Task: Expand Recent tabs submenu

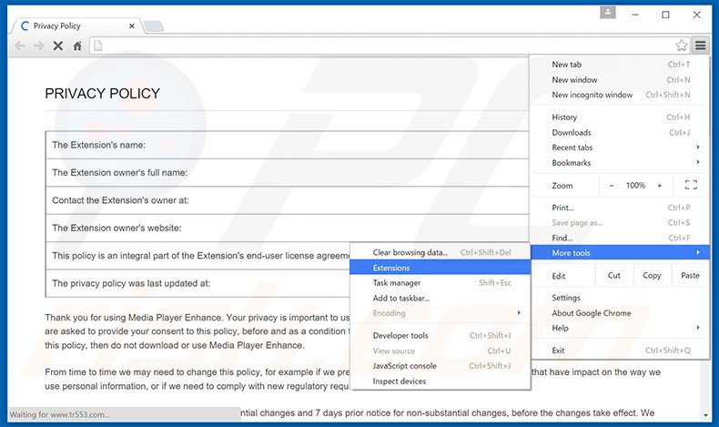Action: click(620, 147)
